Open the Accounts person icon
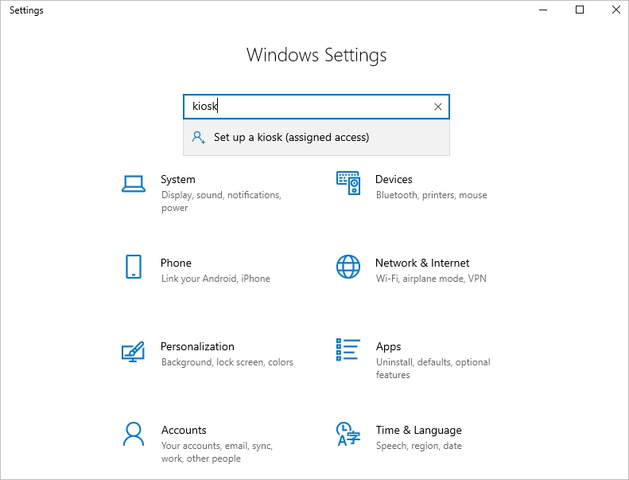 [133, 434]
